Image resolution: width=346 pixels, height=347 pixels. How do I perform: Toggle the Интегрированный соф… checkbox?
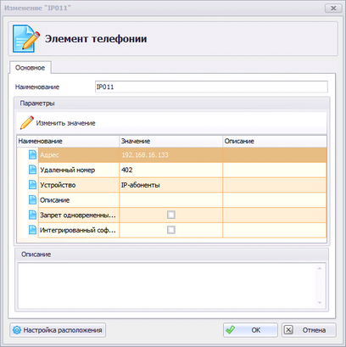[171, 230]
